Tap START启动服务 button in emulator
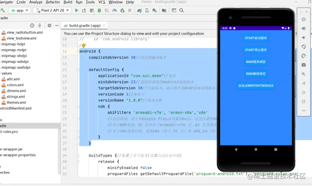 pyautogui.click(x=256, y=38)
